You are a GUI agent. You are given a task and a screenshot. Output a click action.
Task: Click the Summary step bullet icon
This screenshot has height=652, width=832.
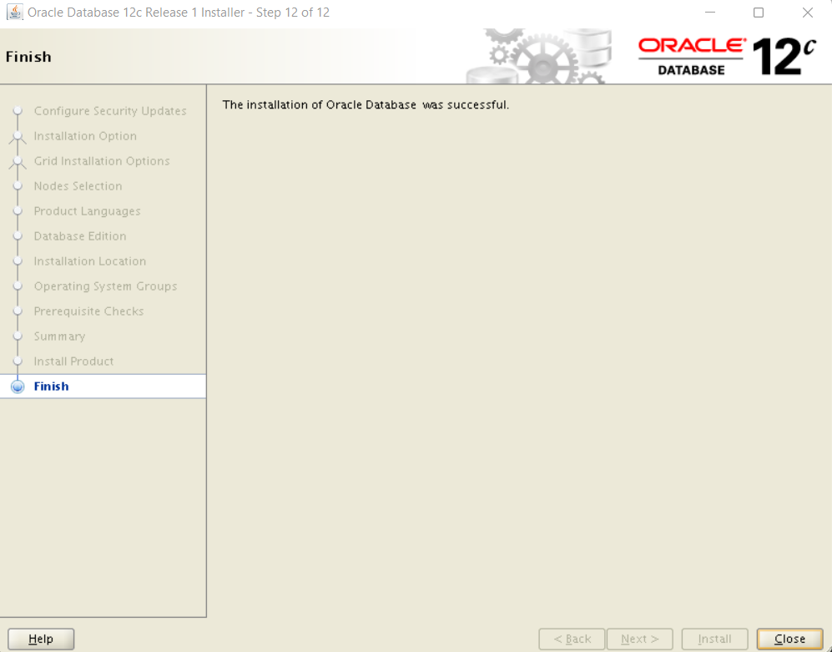18,336
